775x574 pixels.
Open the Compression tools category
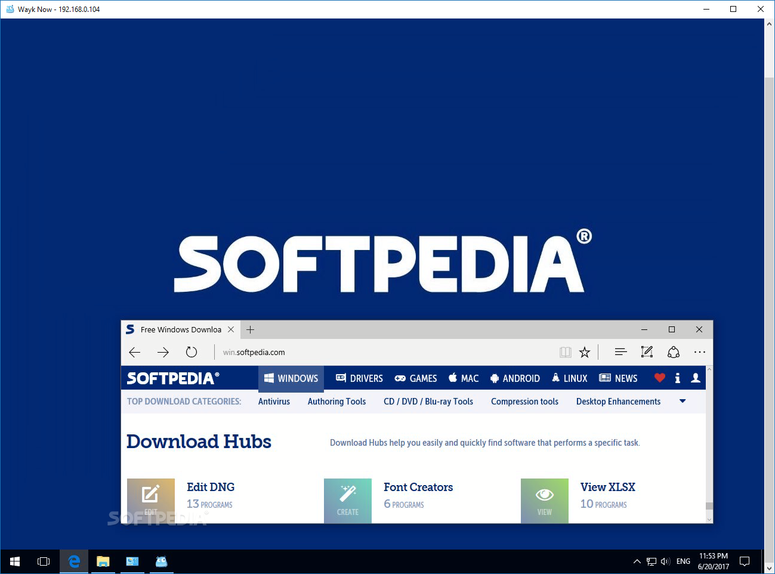click(x=524, y=402)
